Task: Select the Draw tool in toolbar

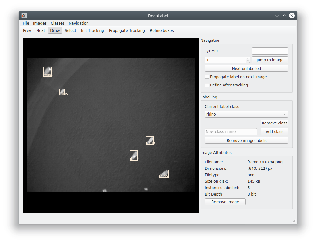Action: coord(55,31)
